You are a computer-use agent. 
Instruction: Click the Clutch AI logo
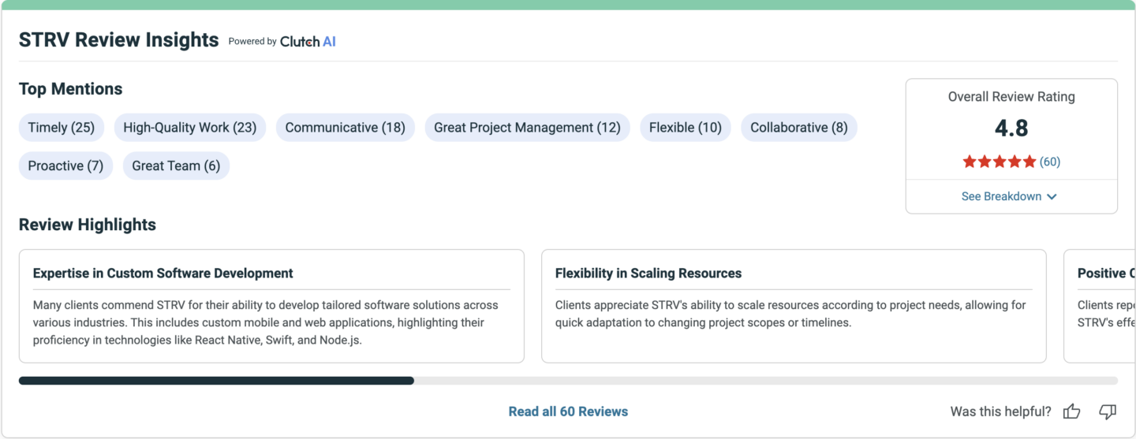coord(308,42)
